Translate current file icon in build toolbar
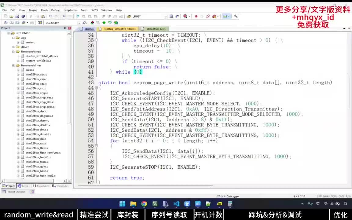 click(5, 23)
